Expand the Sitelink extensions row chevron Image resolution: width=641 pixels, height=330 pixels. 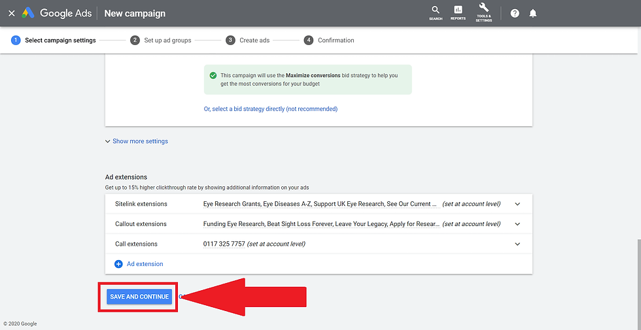click(517, 204)
